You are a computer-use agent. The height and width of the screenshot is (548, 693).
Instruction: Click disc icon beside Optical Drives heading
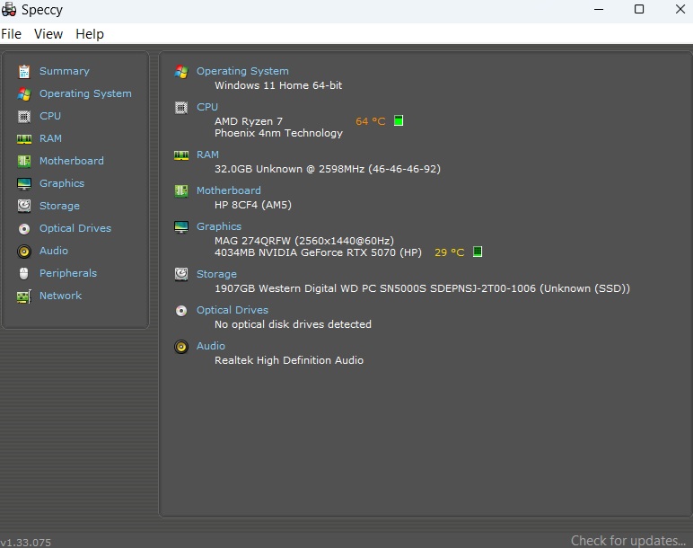pos(181,311)
